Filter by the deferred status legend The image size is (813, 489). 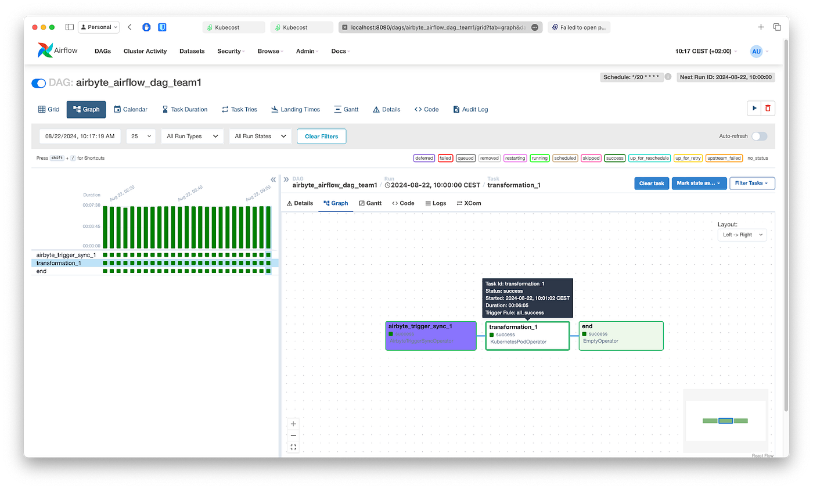coord(424,158)
